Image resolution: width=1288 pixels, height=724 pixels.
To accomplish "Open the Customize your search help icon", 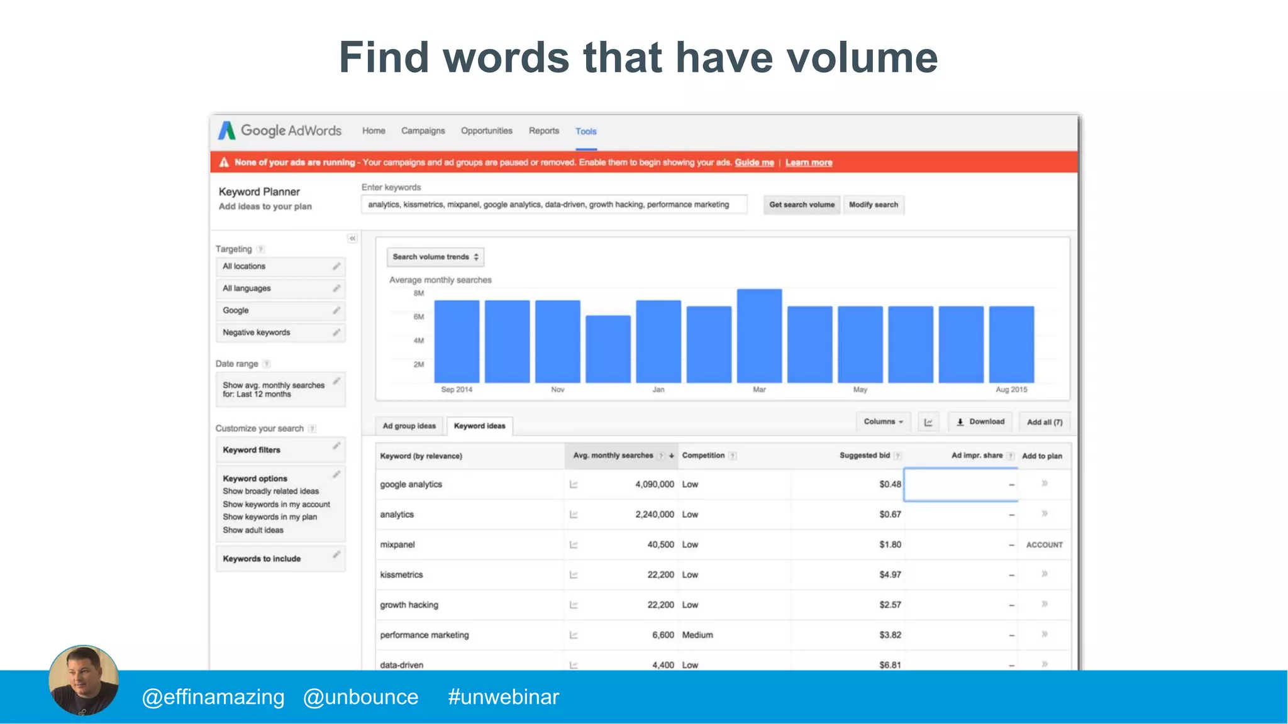I will coord(312,429).
